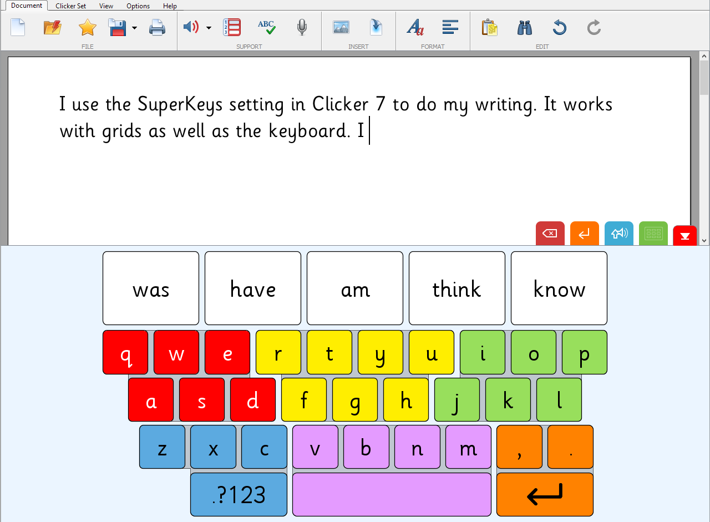Image resolution: width=710 pixels, height=522 pixels.
Task: Click the orange new line button above grid
Action: pos(585,234)
